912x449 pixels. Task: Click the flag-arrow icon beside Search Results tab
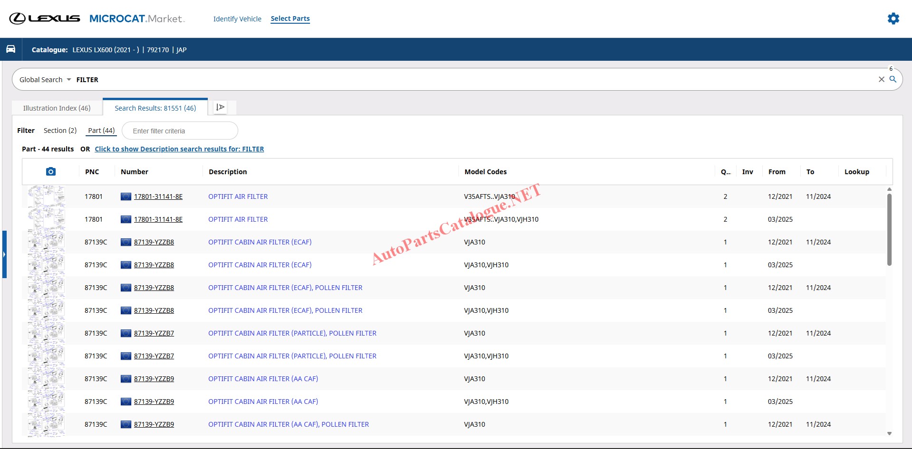tap(220, 107)
